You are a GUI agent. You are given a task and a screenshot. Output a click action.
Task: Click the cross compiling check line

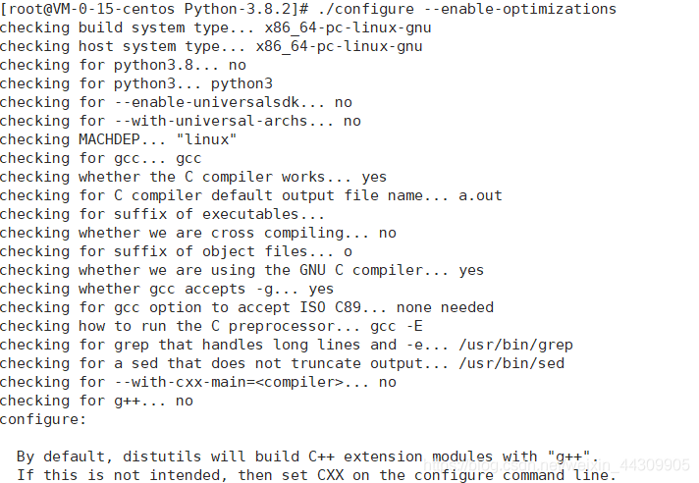(x=198, y=234)
